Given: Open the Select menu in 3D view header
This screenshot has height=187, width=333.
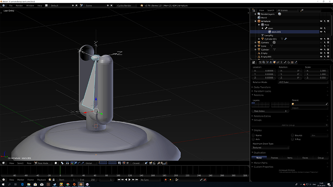Looking at the screenshot, I should coord(20,163).
